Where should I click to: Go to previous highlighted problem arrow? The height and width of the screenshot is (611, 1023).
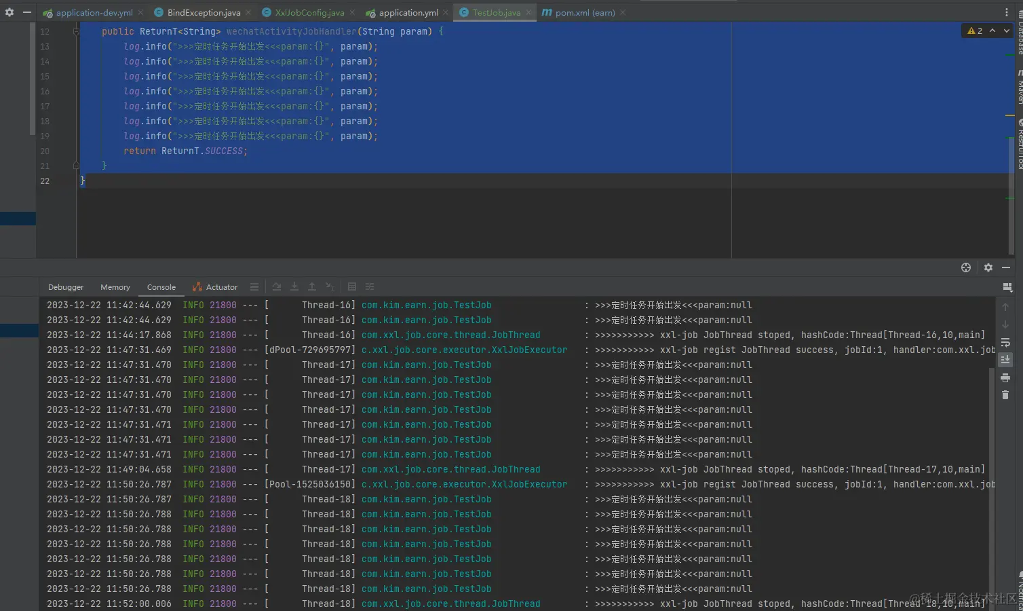992,31
